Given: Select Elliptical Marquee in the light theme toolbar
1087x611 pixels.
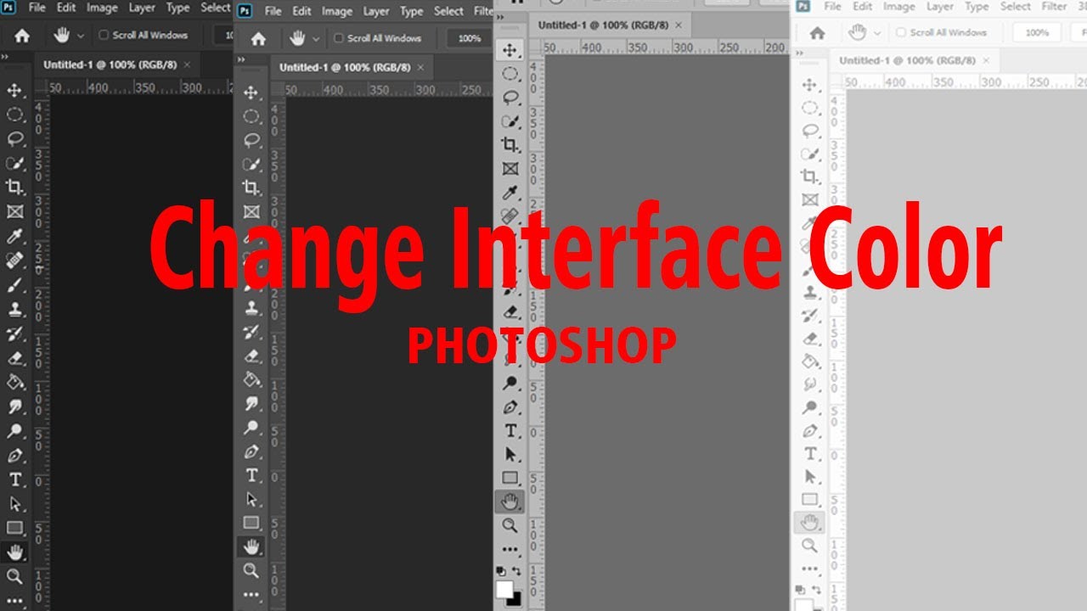Looking at the screenshot, I should 810,107.
